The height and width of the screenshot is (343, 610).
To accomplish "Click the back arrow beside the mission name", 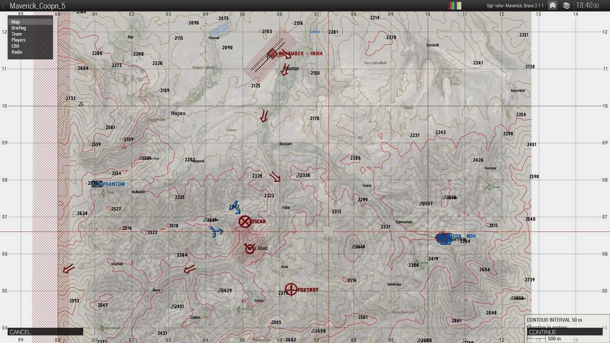I will click(x=4, y=6).
